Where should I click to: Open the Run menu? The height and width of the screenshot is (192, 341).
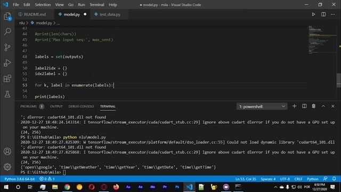click(82, 5)
